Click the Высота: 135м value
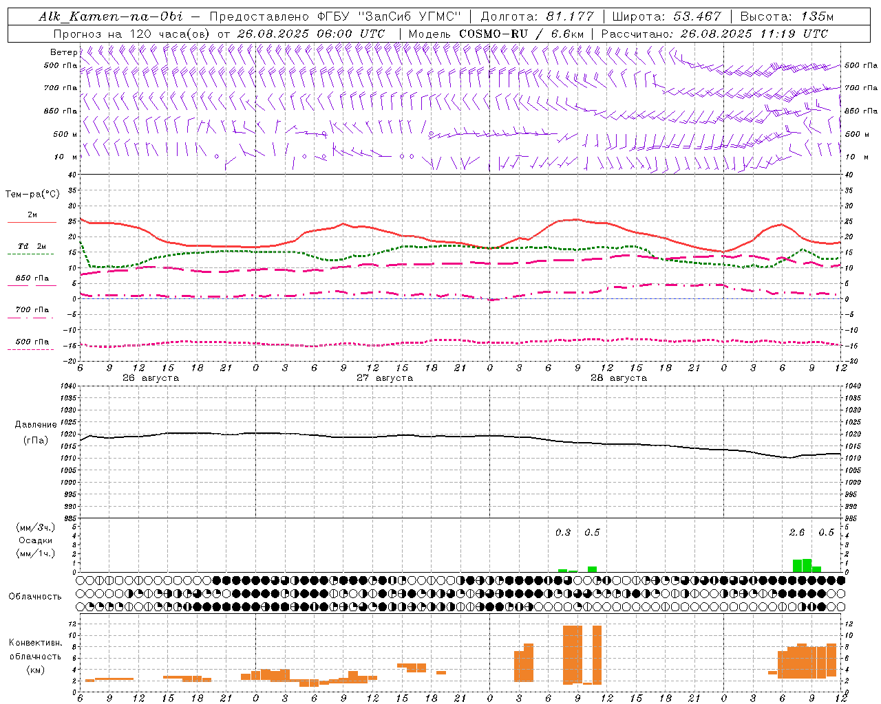Image resolution: width=881 pixels, height=704 pixels. coord(787,16)
